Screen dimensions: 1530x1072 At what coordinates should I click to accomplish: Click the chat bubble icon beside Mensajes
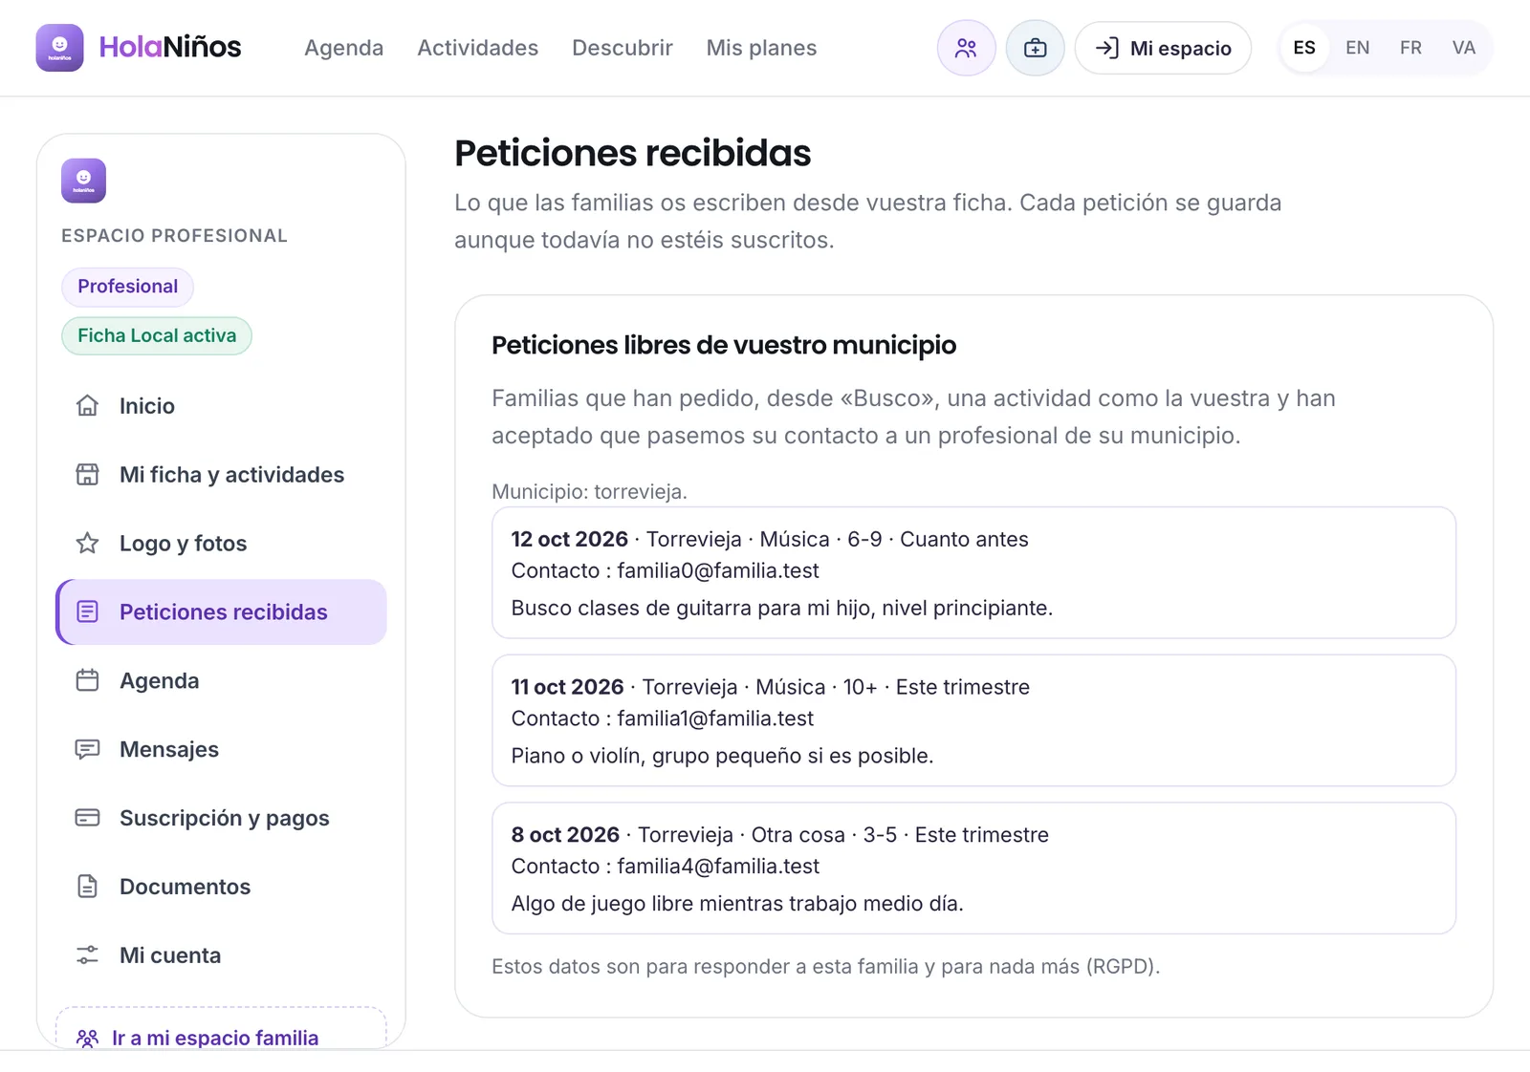[x=87, y=750]
